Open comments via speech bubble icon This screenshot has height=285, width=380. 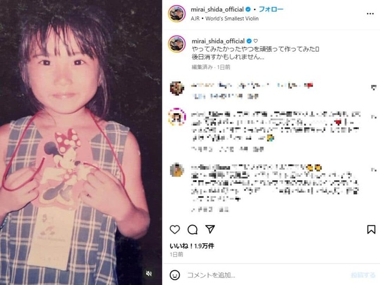point(193,230)
